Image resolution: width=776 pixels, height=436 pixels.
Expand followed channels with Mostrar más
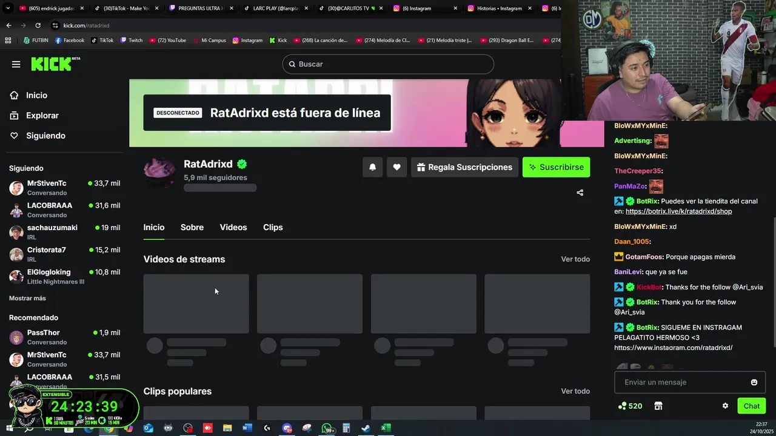click(x=27, y=298)
